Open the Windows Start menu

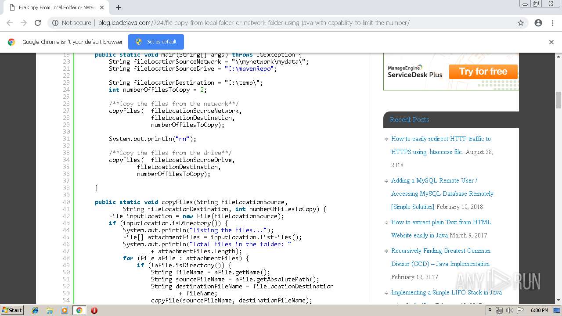pyautogui.click(x=12, y=310)
